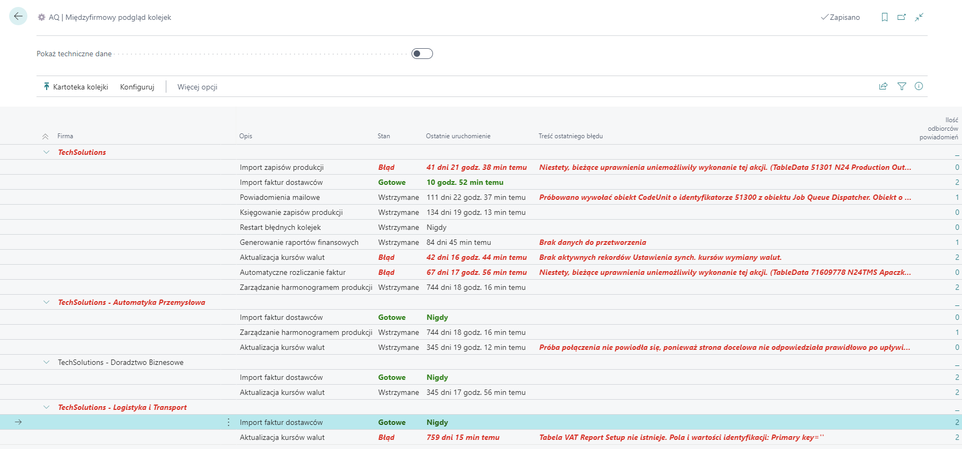Click the 'Próba połączenia nie powiodła się' error text
This screenshot has height=449, width=962.
[724, 347]
